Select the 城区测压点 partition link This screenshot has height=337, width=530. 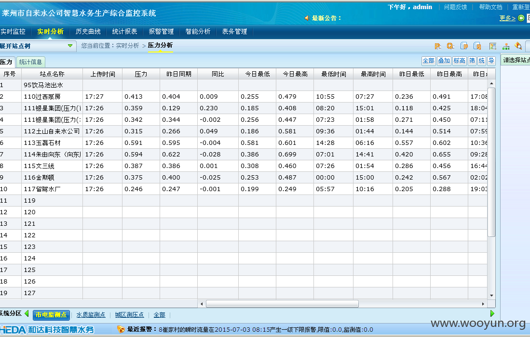129,315
